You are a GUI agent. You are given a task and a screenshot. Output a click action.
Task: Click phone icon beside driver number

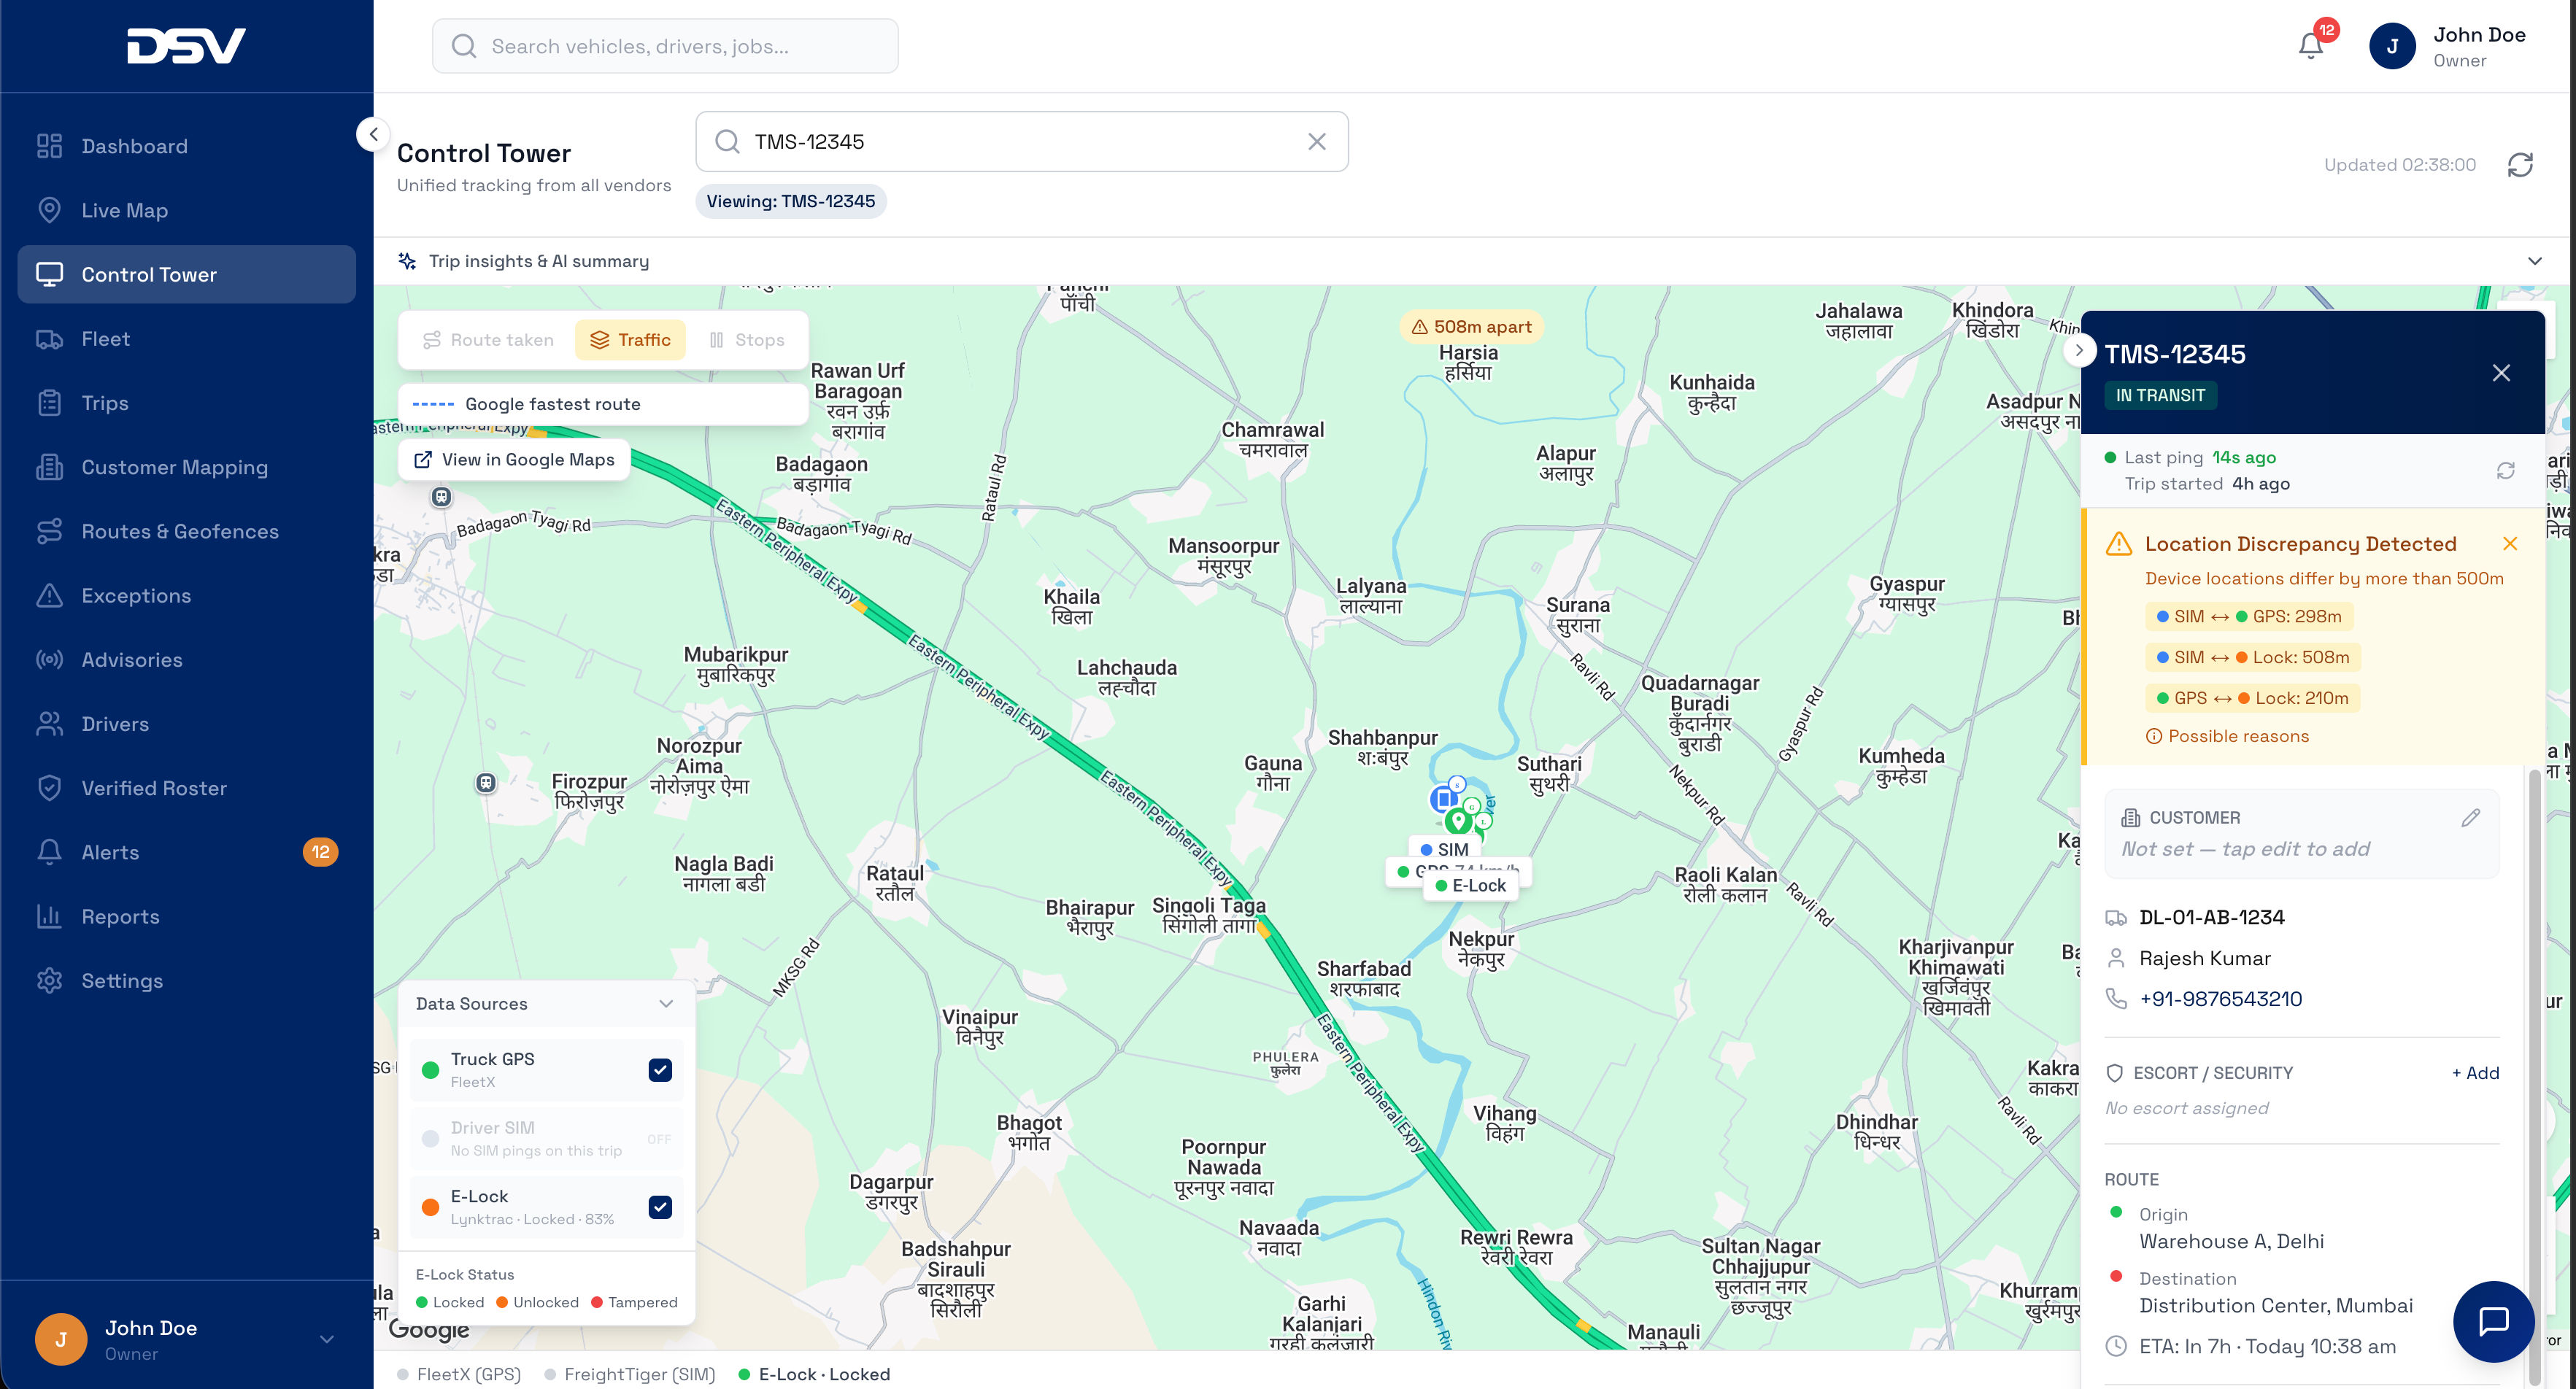point(2116,998)
